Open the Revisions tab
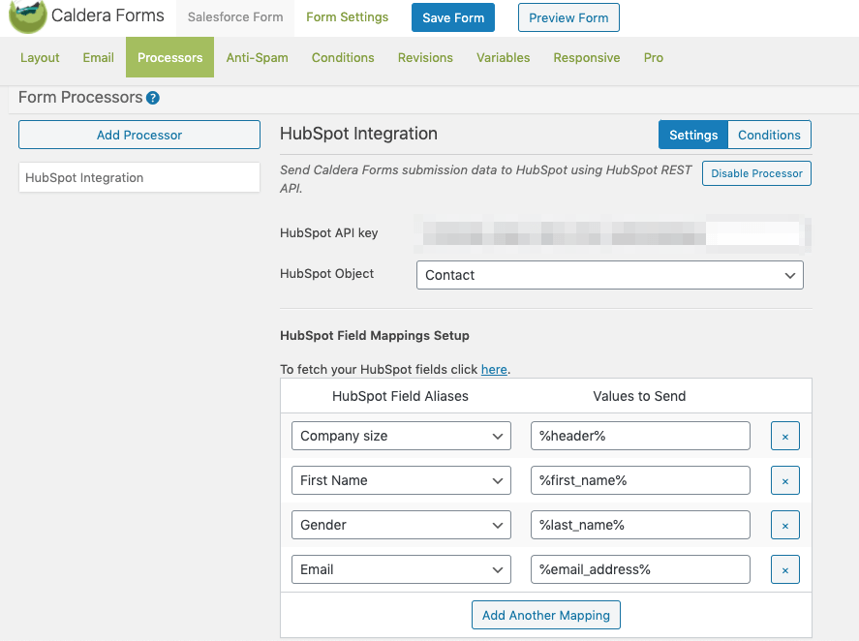The width and height of the screenshot is (859, 641). click(425, 57)
